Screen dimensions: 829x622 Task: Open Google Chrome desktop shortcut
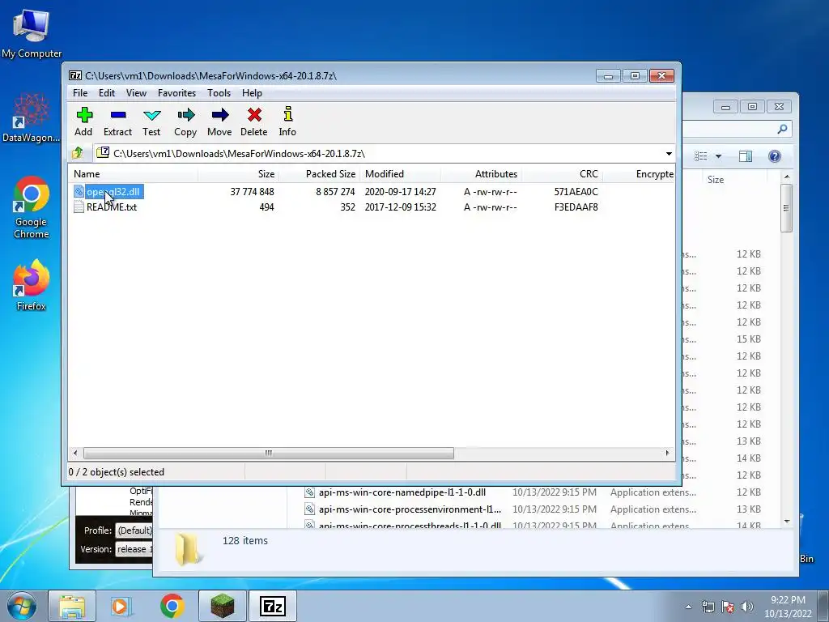point(32,207)
